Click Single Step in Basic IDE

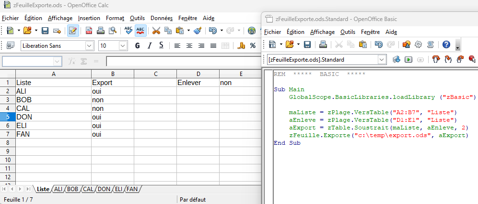coord(448,60)
